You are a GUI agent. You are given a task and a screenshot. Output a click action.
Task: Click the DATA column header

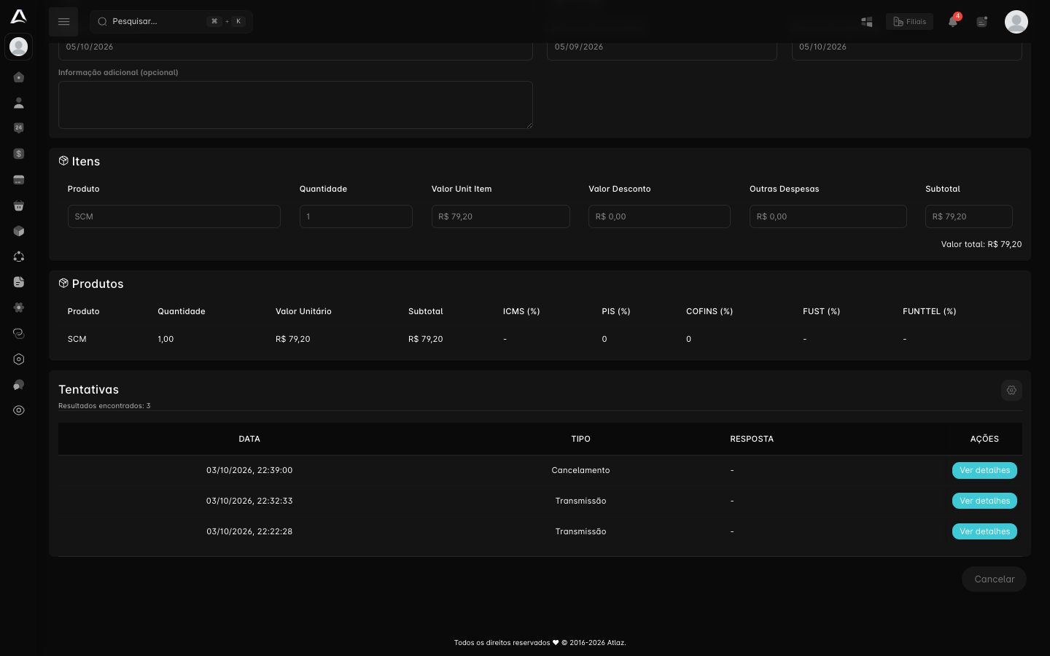coord(249,439)
